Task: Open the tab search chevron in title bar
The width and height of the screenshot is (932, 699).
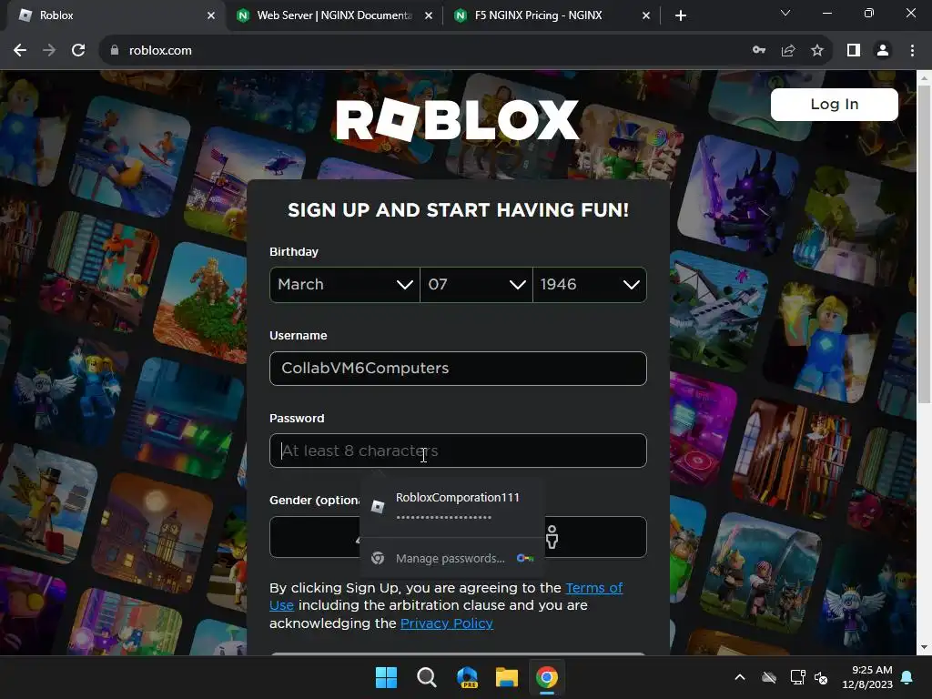Action: (785, 13)
